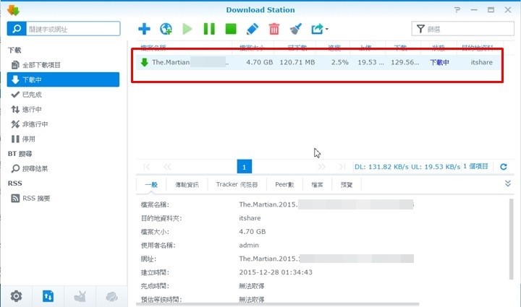Go to first page arrow
Image resolution: width=521 pixels, height=307 pixels.
(x=146, y=167)
